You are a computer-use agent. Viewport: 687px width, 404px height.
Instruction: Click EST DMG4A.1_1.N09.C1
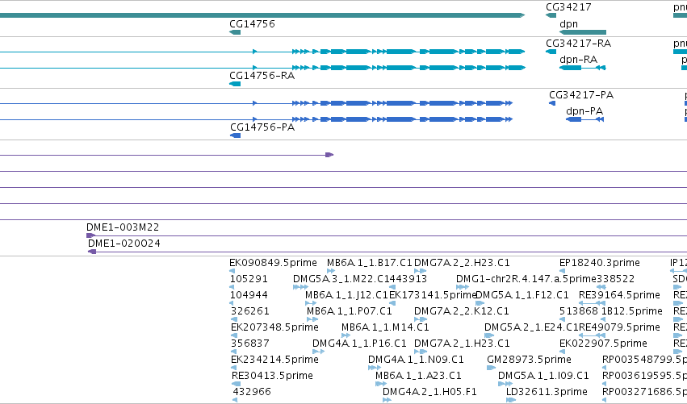tap(416, 360)
